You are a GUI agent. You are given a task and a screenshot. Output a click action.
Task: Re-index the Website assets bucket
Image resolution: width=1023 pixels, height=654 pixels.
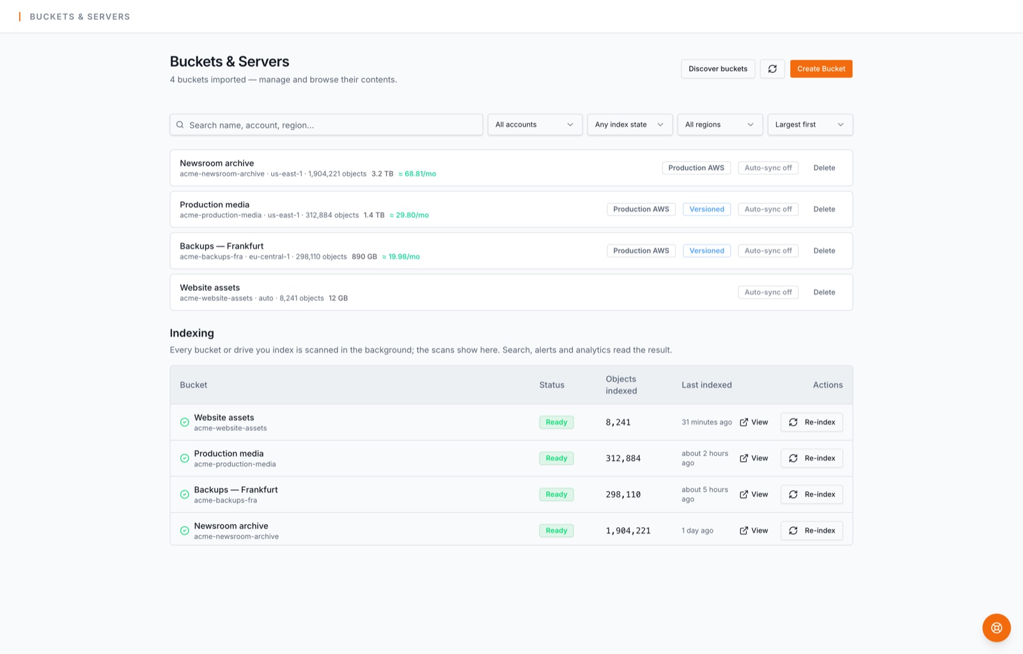pos(811,423)
